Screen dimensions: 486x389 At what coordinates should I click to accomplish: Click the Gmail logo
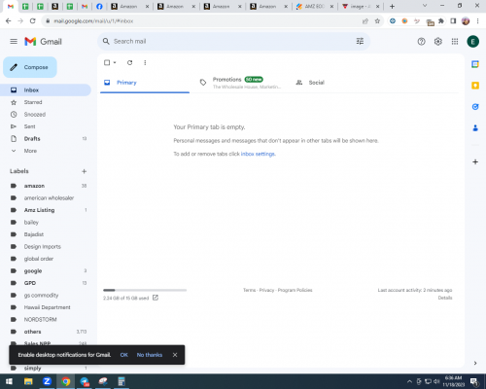point(43,42)
